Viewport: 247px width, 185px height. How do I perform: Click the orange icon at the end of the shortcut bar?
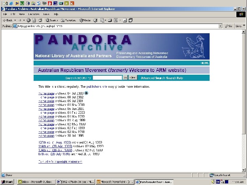click(72, 3)
